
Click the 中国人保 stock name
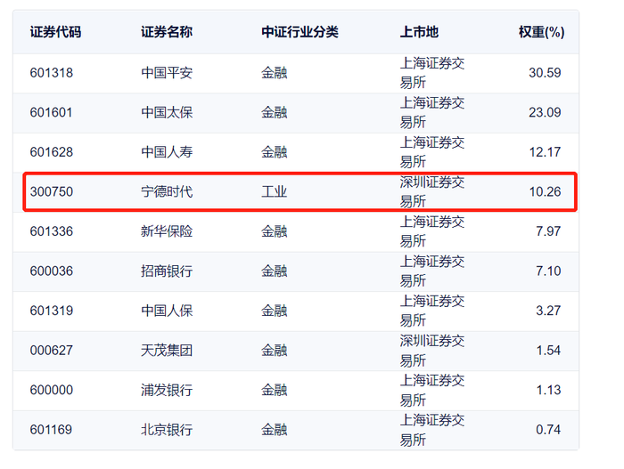[x=167, y=311]
